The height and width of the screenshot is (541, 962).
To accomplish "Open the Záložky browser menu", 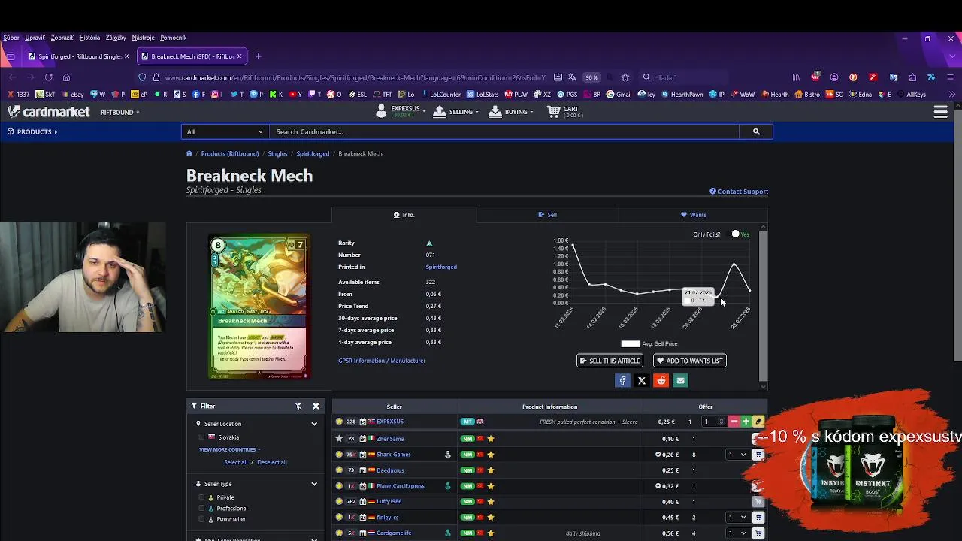I will [116, 38].
